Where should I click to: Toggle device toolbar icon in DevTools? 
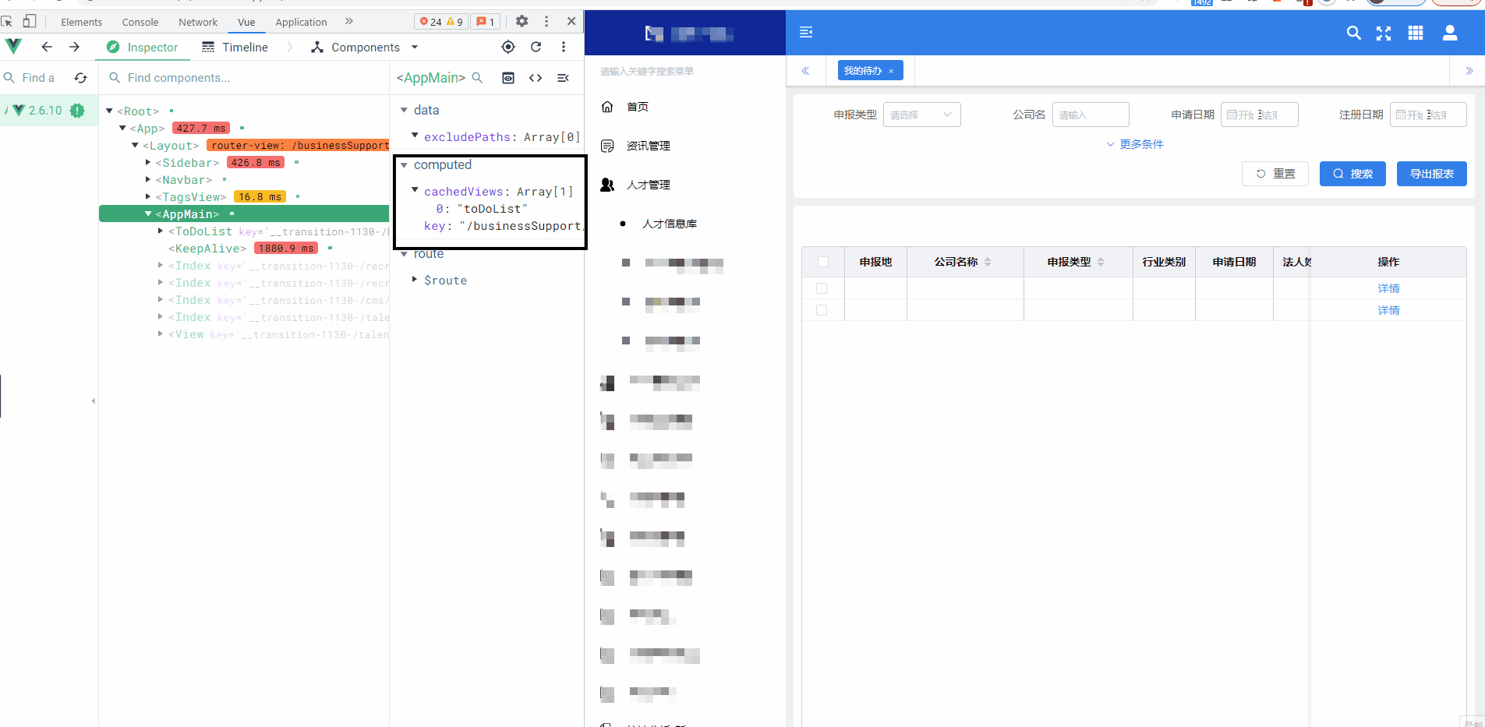(30, 21)
